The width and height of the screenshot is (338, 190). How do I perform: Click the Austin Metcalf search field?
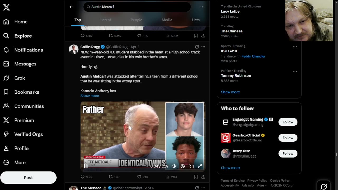point(137,7)
